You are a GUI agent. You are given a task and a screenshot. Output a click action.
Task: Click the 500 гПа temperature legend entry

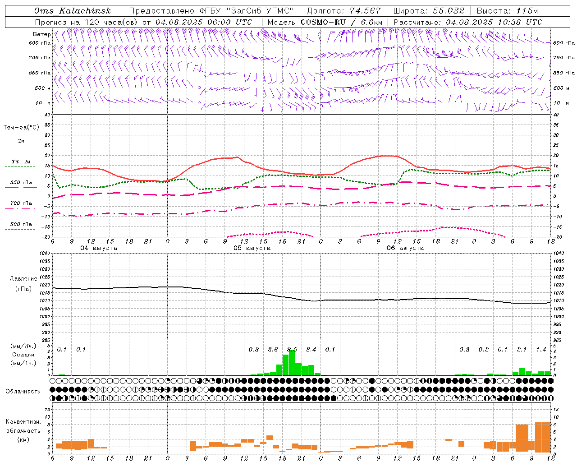coord(21,224)
